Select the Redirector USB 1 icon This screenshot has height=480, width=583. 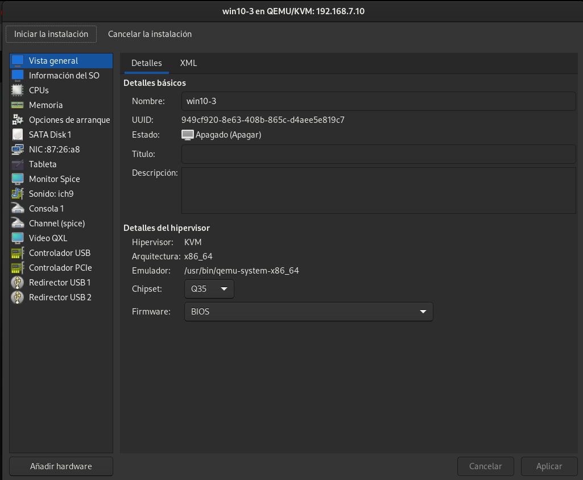18,283
